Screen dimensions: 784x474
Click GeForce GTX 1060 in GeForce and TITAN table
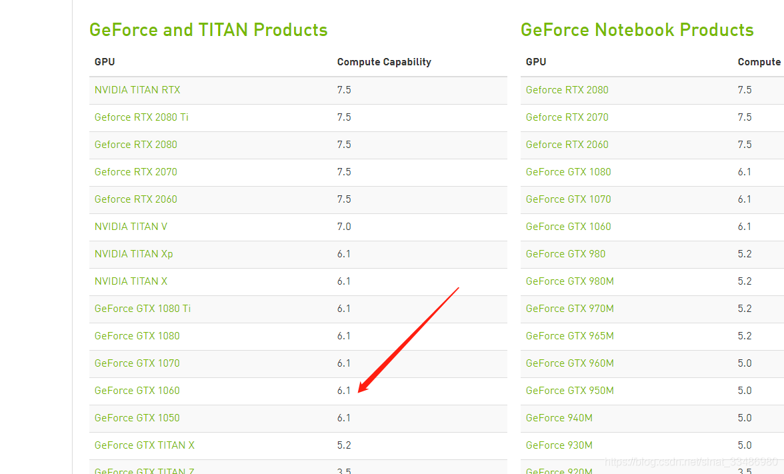click(137, 391)
